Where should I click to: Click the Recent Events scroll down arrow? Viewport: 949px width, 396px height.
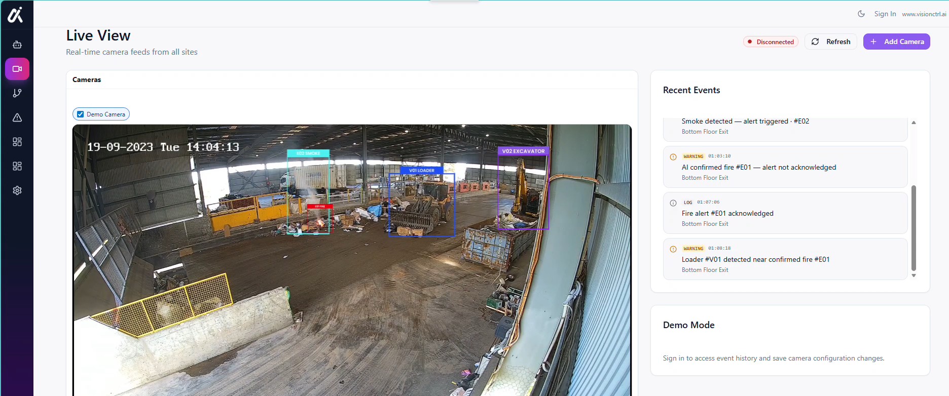point(914,275)
